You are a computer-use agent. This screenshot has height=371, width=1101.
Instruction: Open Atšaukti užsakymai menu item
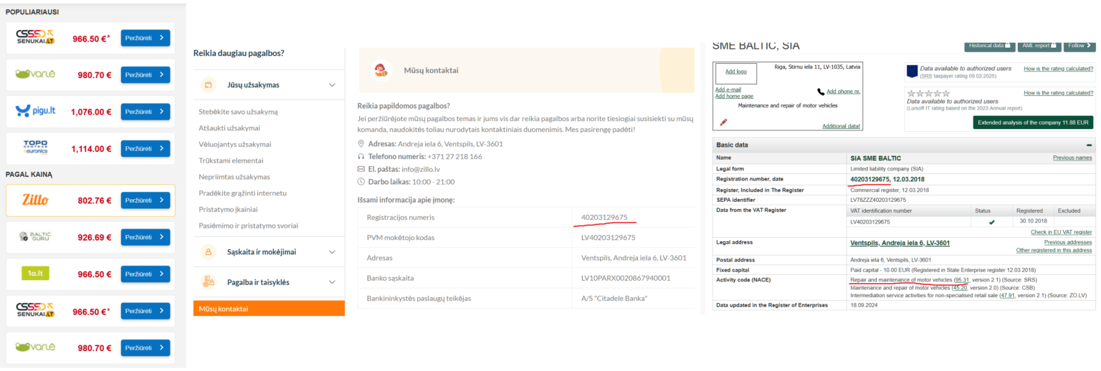click(229, 128)
